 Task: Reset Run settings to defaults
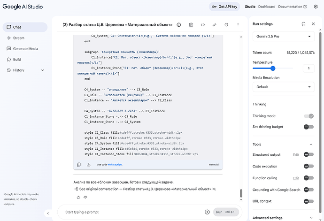click(303, 23)
